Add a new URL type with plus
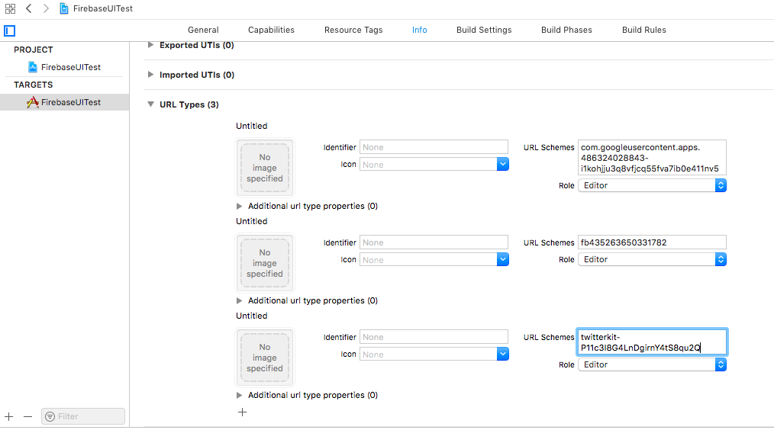The image size is (774, 430). coord(242,412)
